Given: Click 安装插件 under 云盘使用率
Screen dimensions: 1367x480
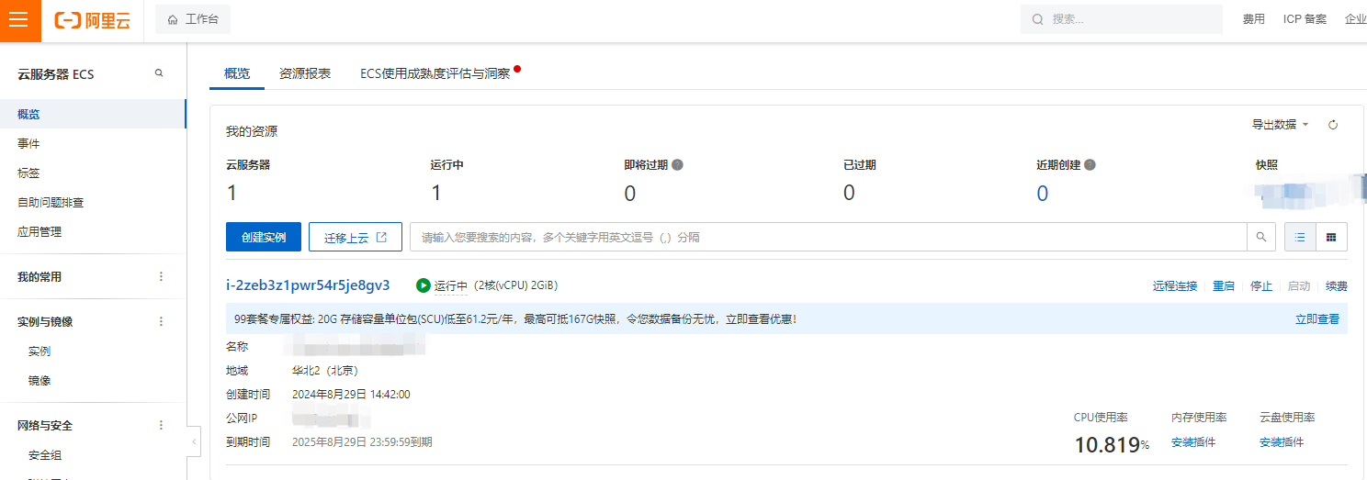Looking at the screenshot, I should click(x=1282, y=442).
